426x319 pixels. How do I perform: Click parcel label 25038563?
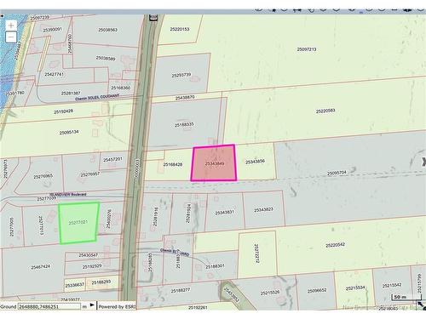108,30
